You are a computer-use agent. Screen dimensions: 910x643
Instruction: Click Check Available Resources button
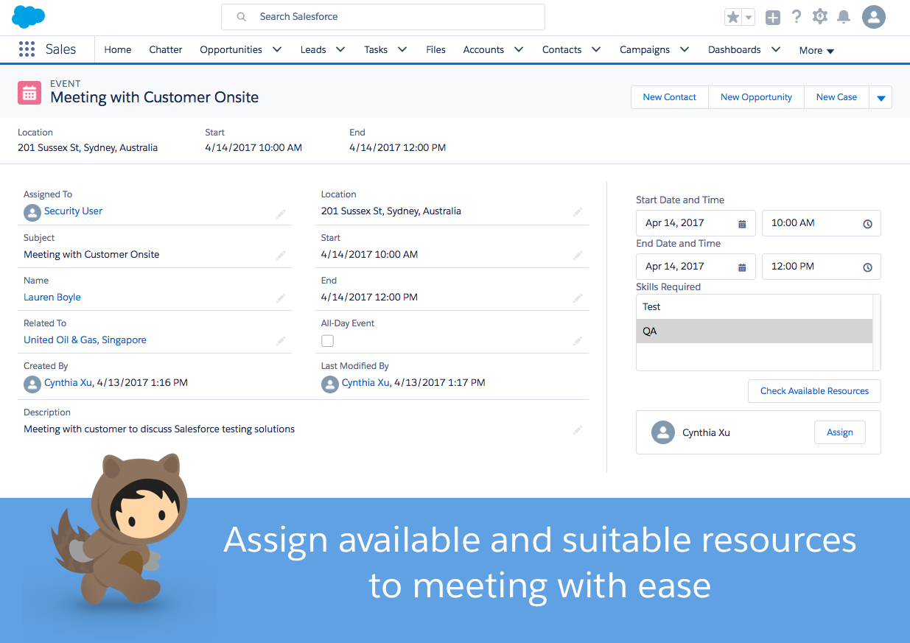coord(814,391)
